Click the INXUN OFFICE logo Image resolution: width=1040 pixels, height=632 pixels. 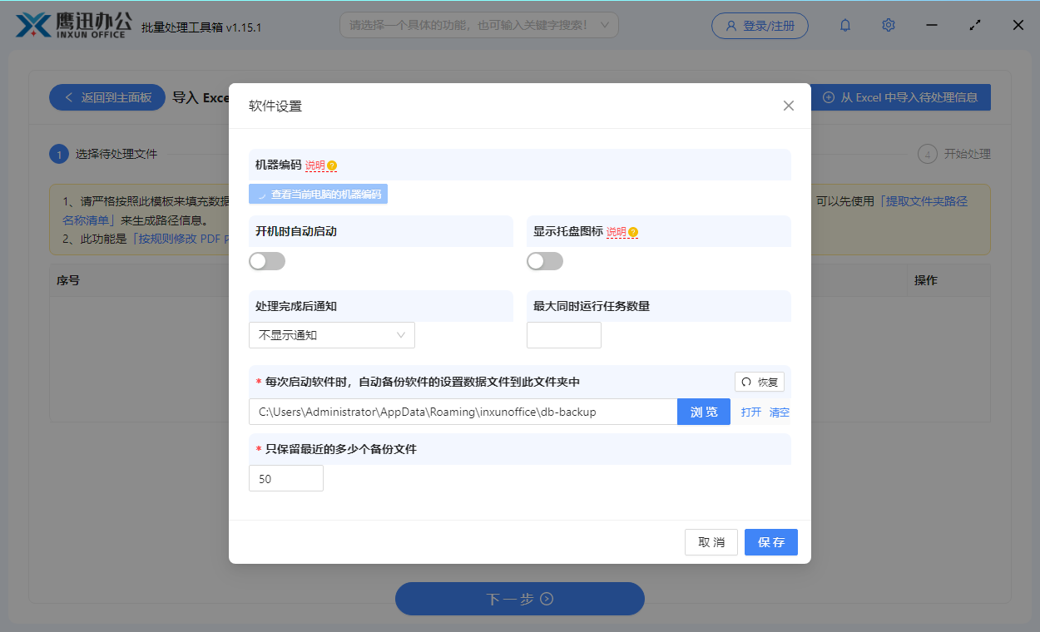[x=73, y=25]
